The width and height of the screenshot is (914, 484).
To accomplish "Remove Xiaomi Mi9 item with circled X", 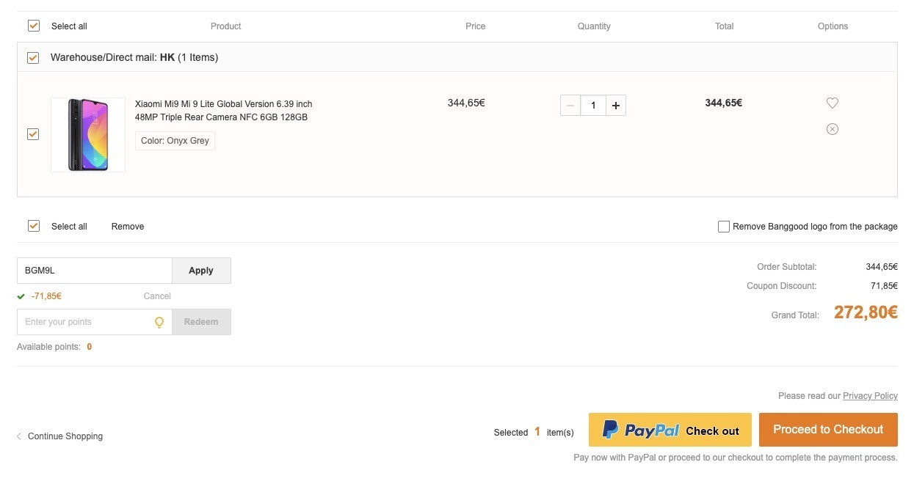I will (832, 129).
